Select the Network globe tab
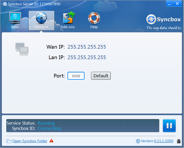 pyautogui.click(x=41, y=21)
